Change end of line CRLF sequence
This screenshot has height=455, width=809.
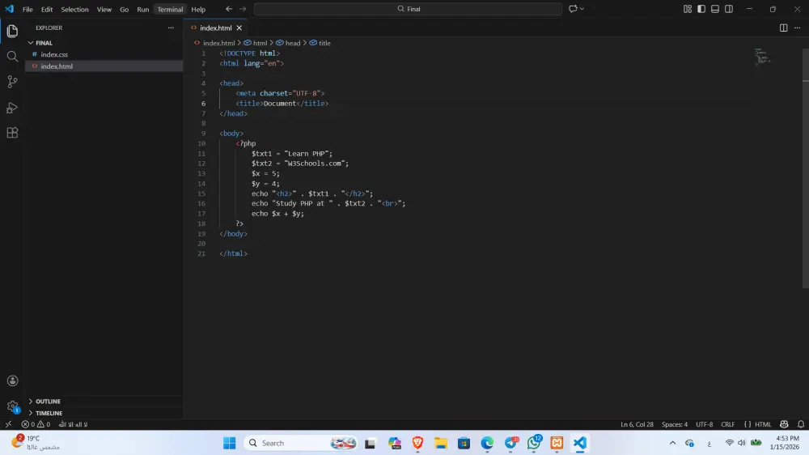[x=727, y=424]
